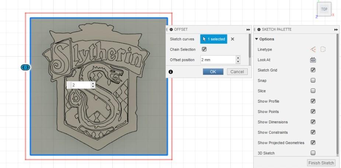
Task: Click Finish Sketch
Action: 321,163
